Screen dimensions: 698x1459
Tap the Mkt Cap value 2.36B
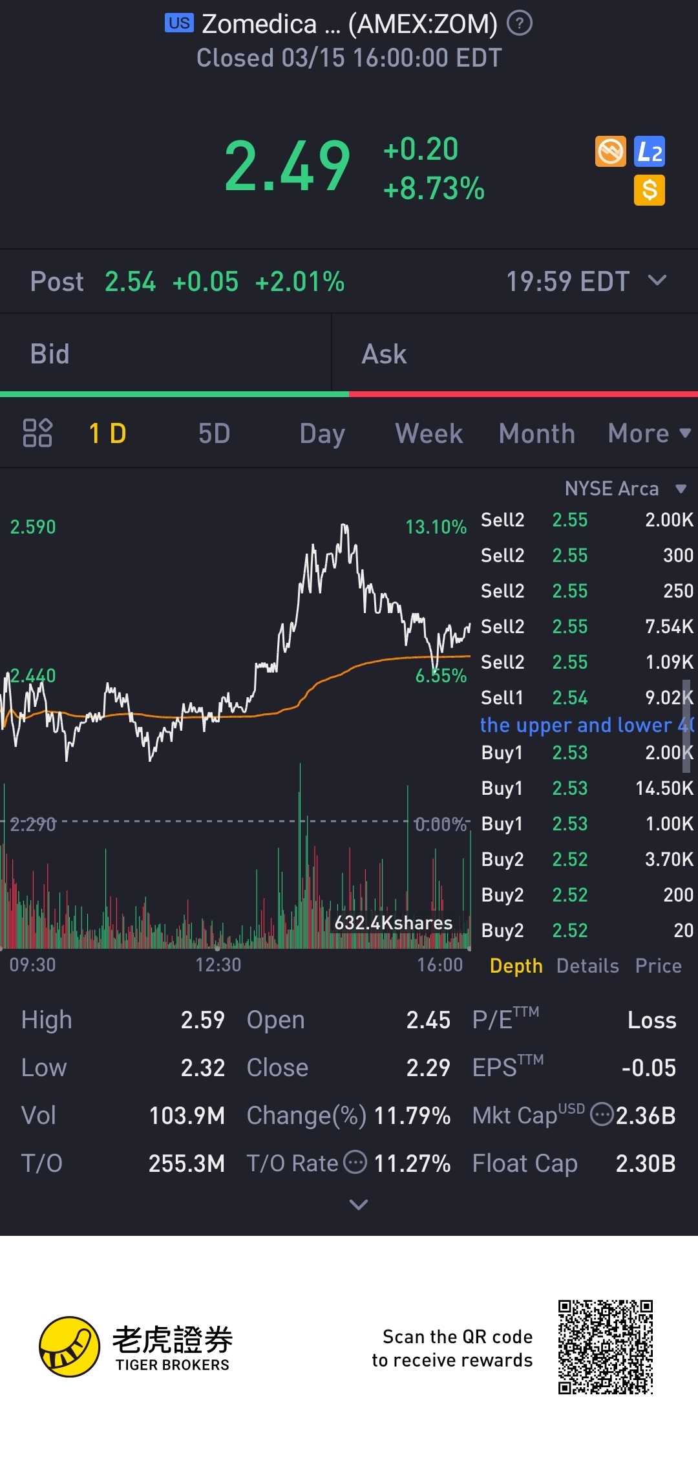[646, 1116]
